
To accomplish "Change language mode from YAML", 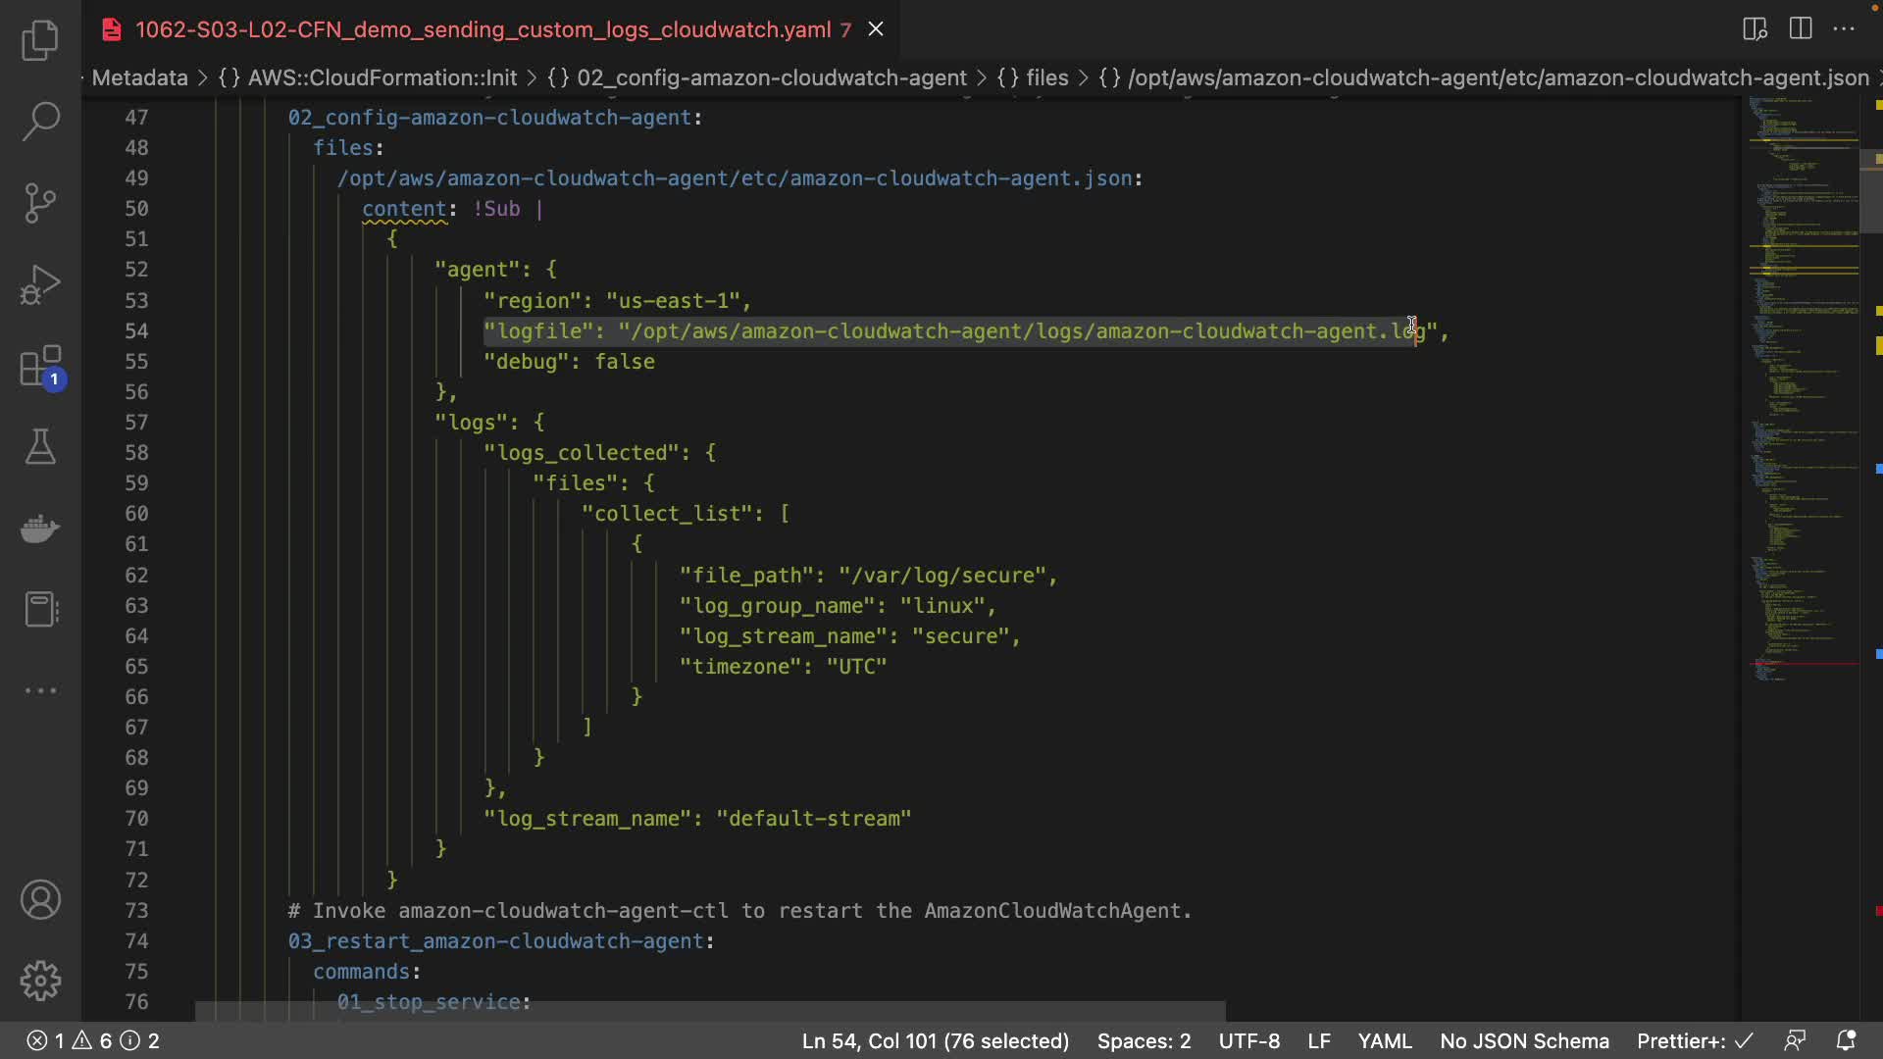I will [1385, 1040].
